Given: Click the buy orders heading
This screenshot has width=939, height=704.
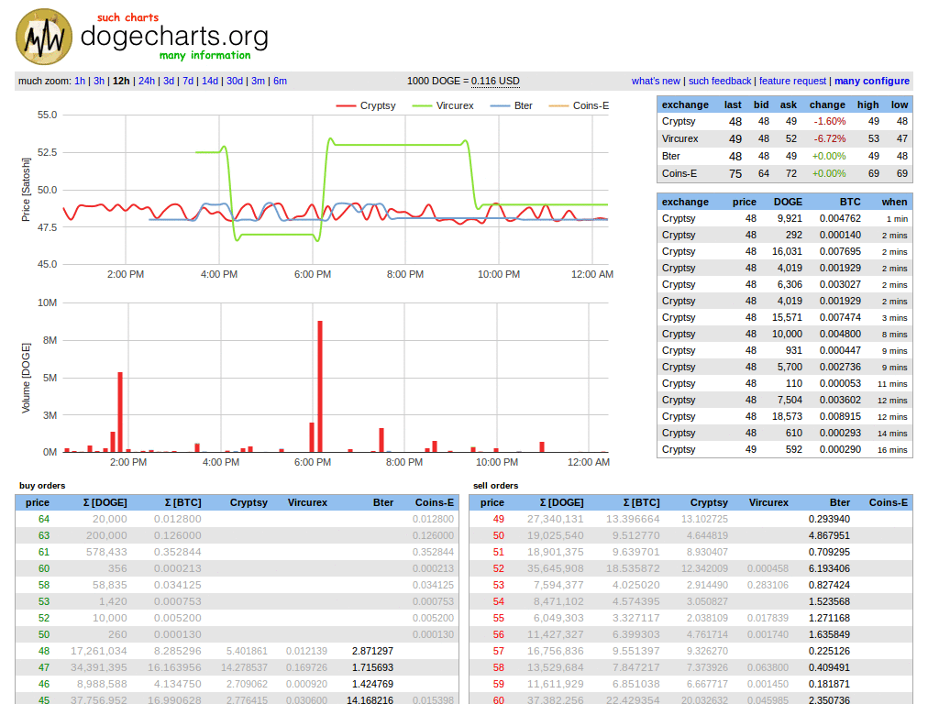Looking at the screenshot, I should 42,486.
